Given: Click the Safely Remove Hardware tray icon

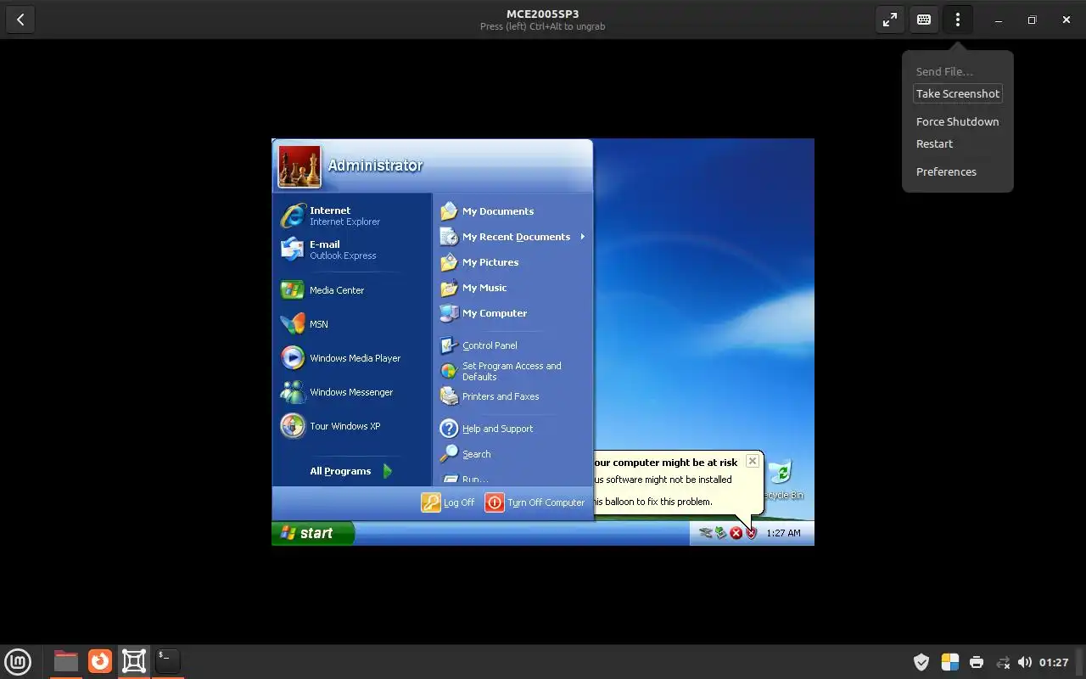Looking at the screenshot, I should coord(721,533).
